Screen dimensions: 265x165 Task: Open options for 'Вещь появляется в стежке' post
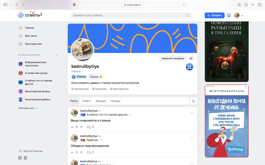coord(192,113)
